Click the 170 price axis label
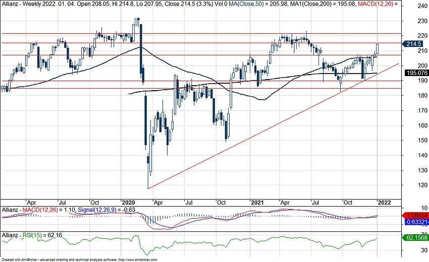Viewport: 429px width, 262px height. click(422, 111)
